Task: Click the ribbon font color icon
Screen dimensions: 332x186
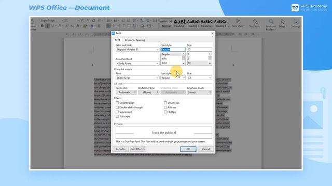Action: [x=92, y=26]
